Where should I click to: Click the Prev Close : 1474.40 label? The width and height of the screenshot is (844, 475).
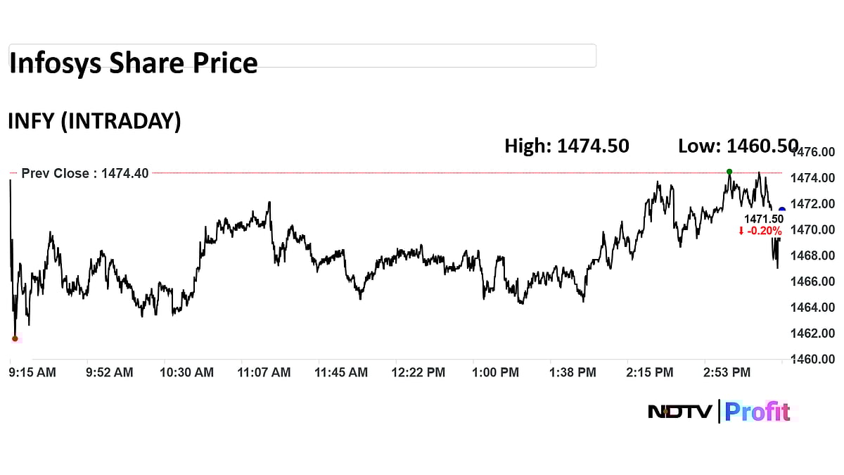click(85, 173)
